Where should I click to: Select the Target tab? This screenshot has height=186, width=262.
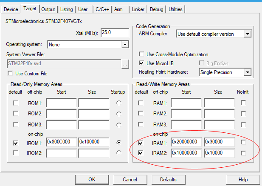click(30, 9)
